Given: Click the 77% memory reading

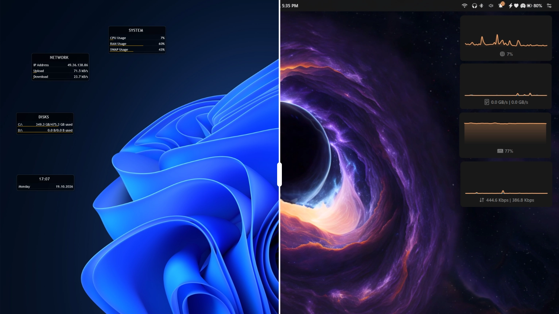Looking at the screenshot, I should 509,151.
